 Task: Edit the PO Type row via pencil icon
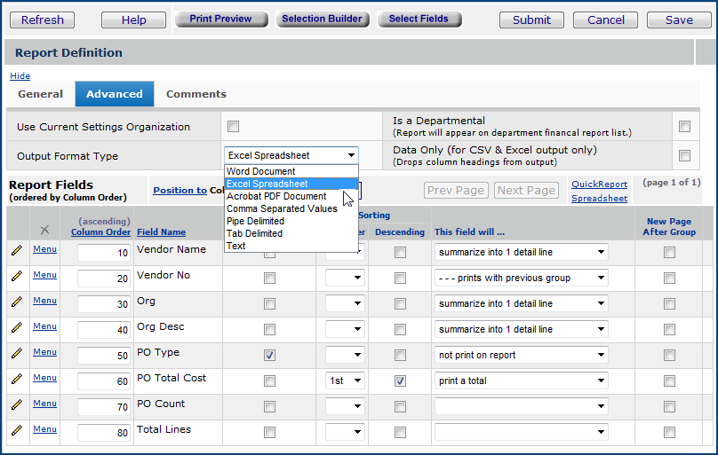pyautogui.click(x=17, y=354)
